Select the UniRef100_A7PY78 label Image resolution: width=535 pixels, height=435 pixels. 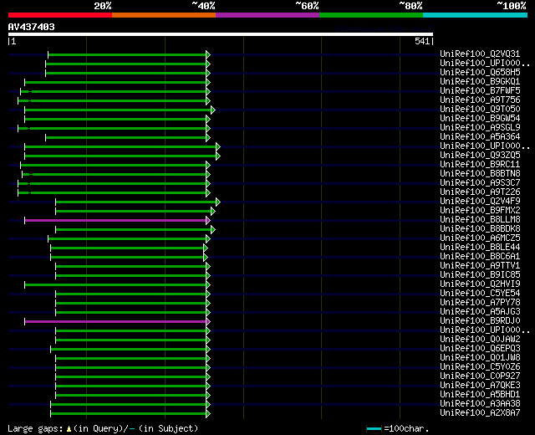pyautogui.click(x=480, y=303)
